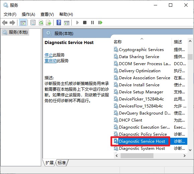Switch to the 标准 tab
194x174 pixels.
click(62, 163)
